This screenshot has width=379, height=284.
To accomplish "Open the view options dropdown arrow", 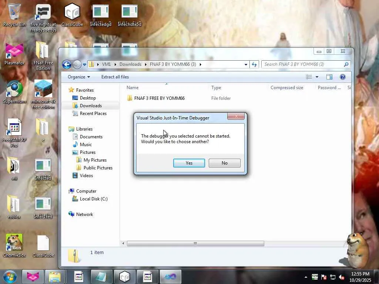I will coord(317,77).
